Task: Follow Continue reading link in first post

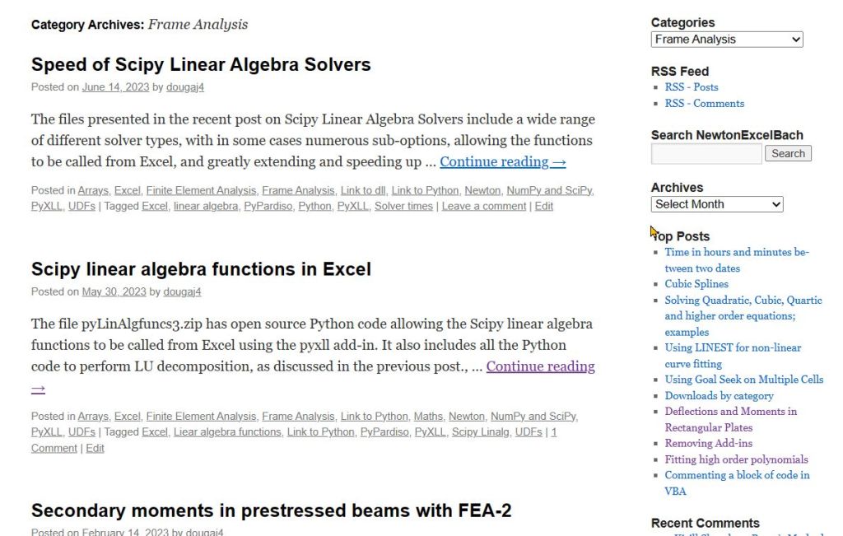Action: coord(502,162)
